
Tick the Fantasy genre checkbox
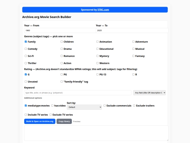click(133, 56)
